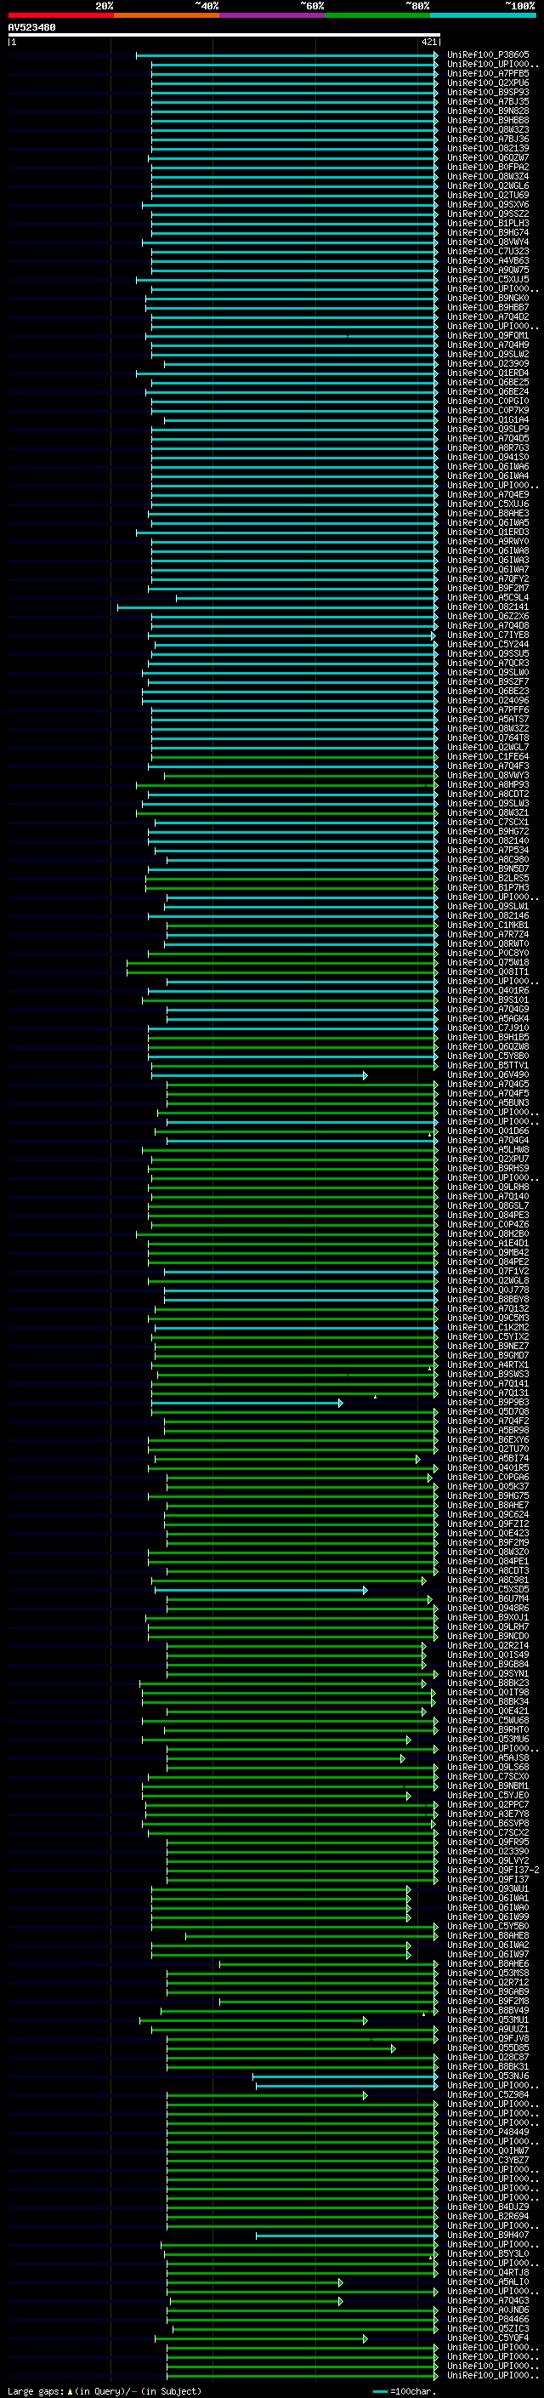Select the UniRef100_Q9FI37-2 entry
Viewport: 544px width, 2398px height.
pos(493,1871)
